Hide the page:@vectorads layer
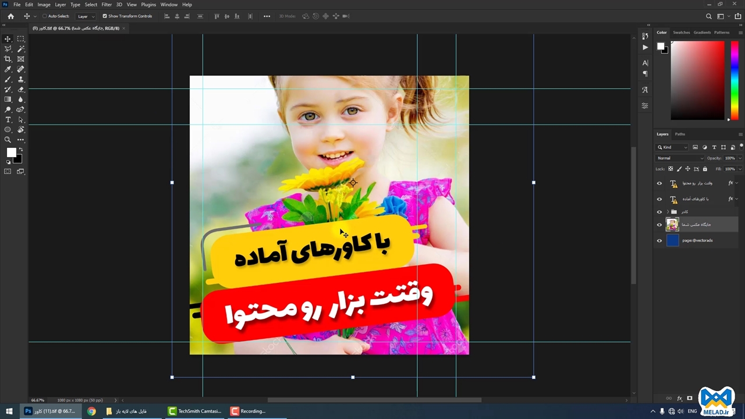This screenshot has height=419, width=745. (x=659, y=240)
